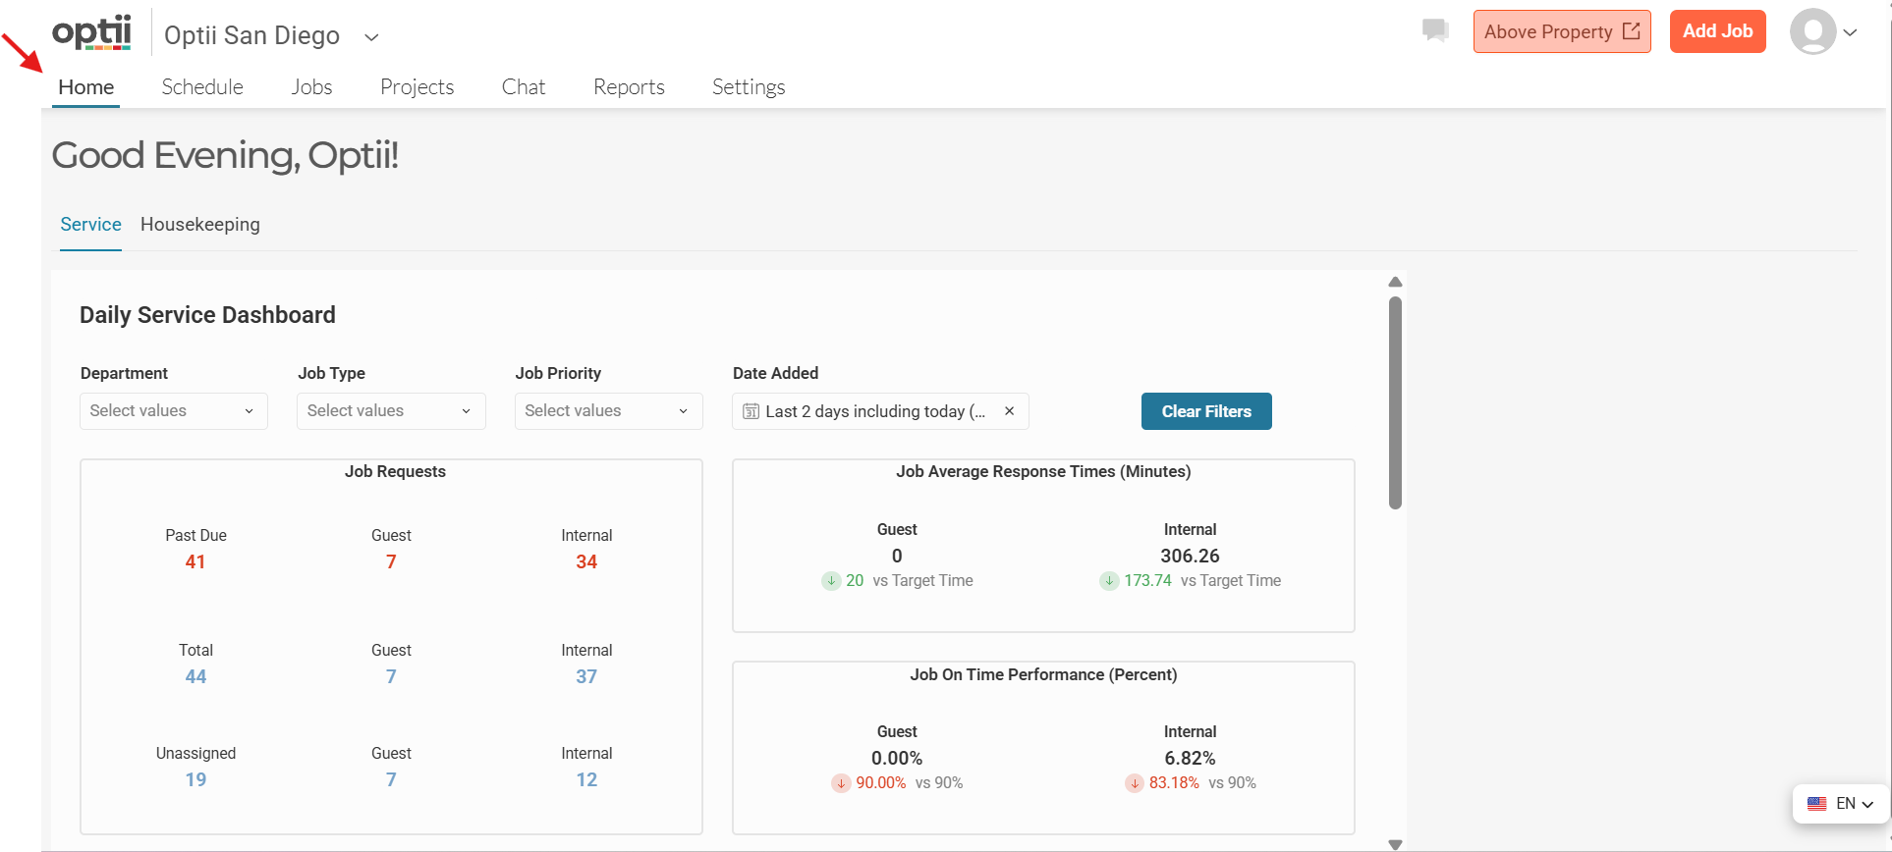Open the Reports menu
Viewport: 1892px width, 852px height.
[629, 87]
